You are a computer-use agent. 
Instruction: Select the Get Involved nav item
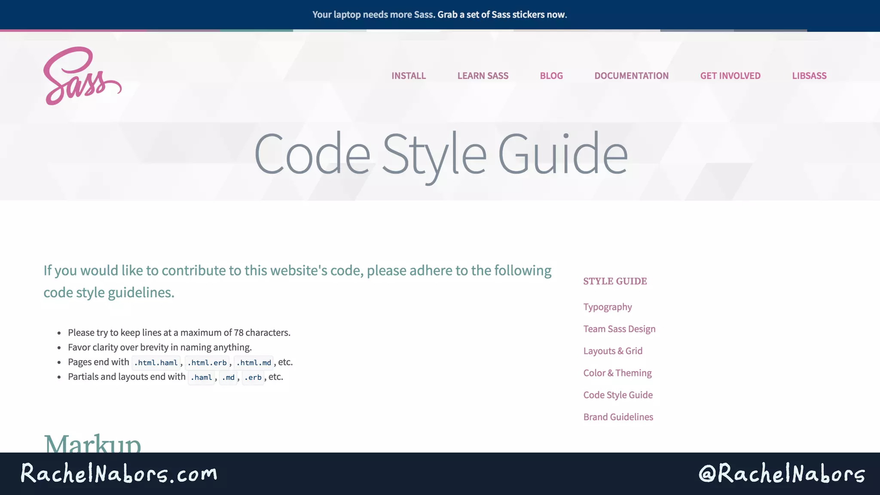point(730,76)
